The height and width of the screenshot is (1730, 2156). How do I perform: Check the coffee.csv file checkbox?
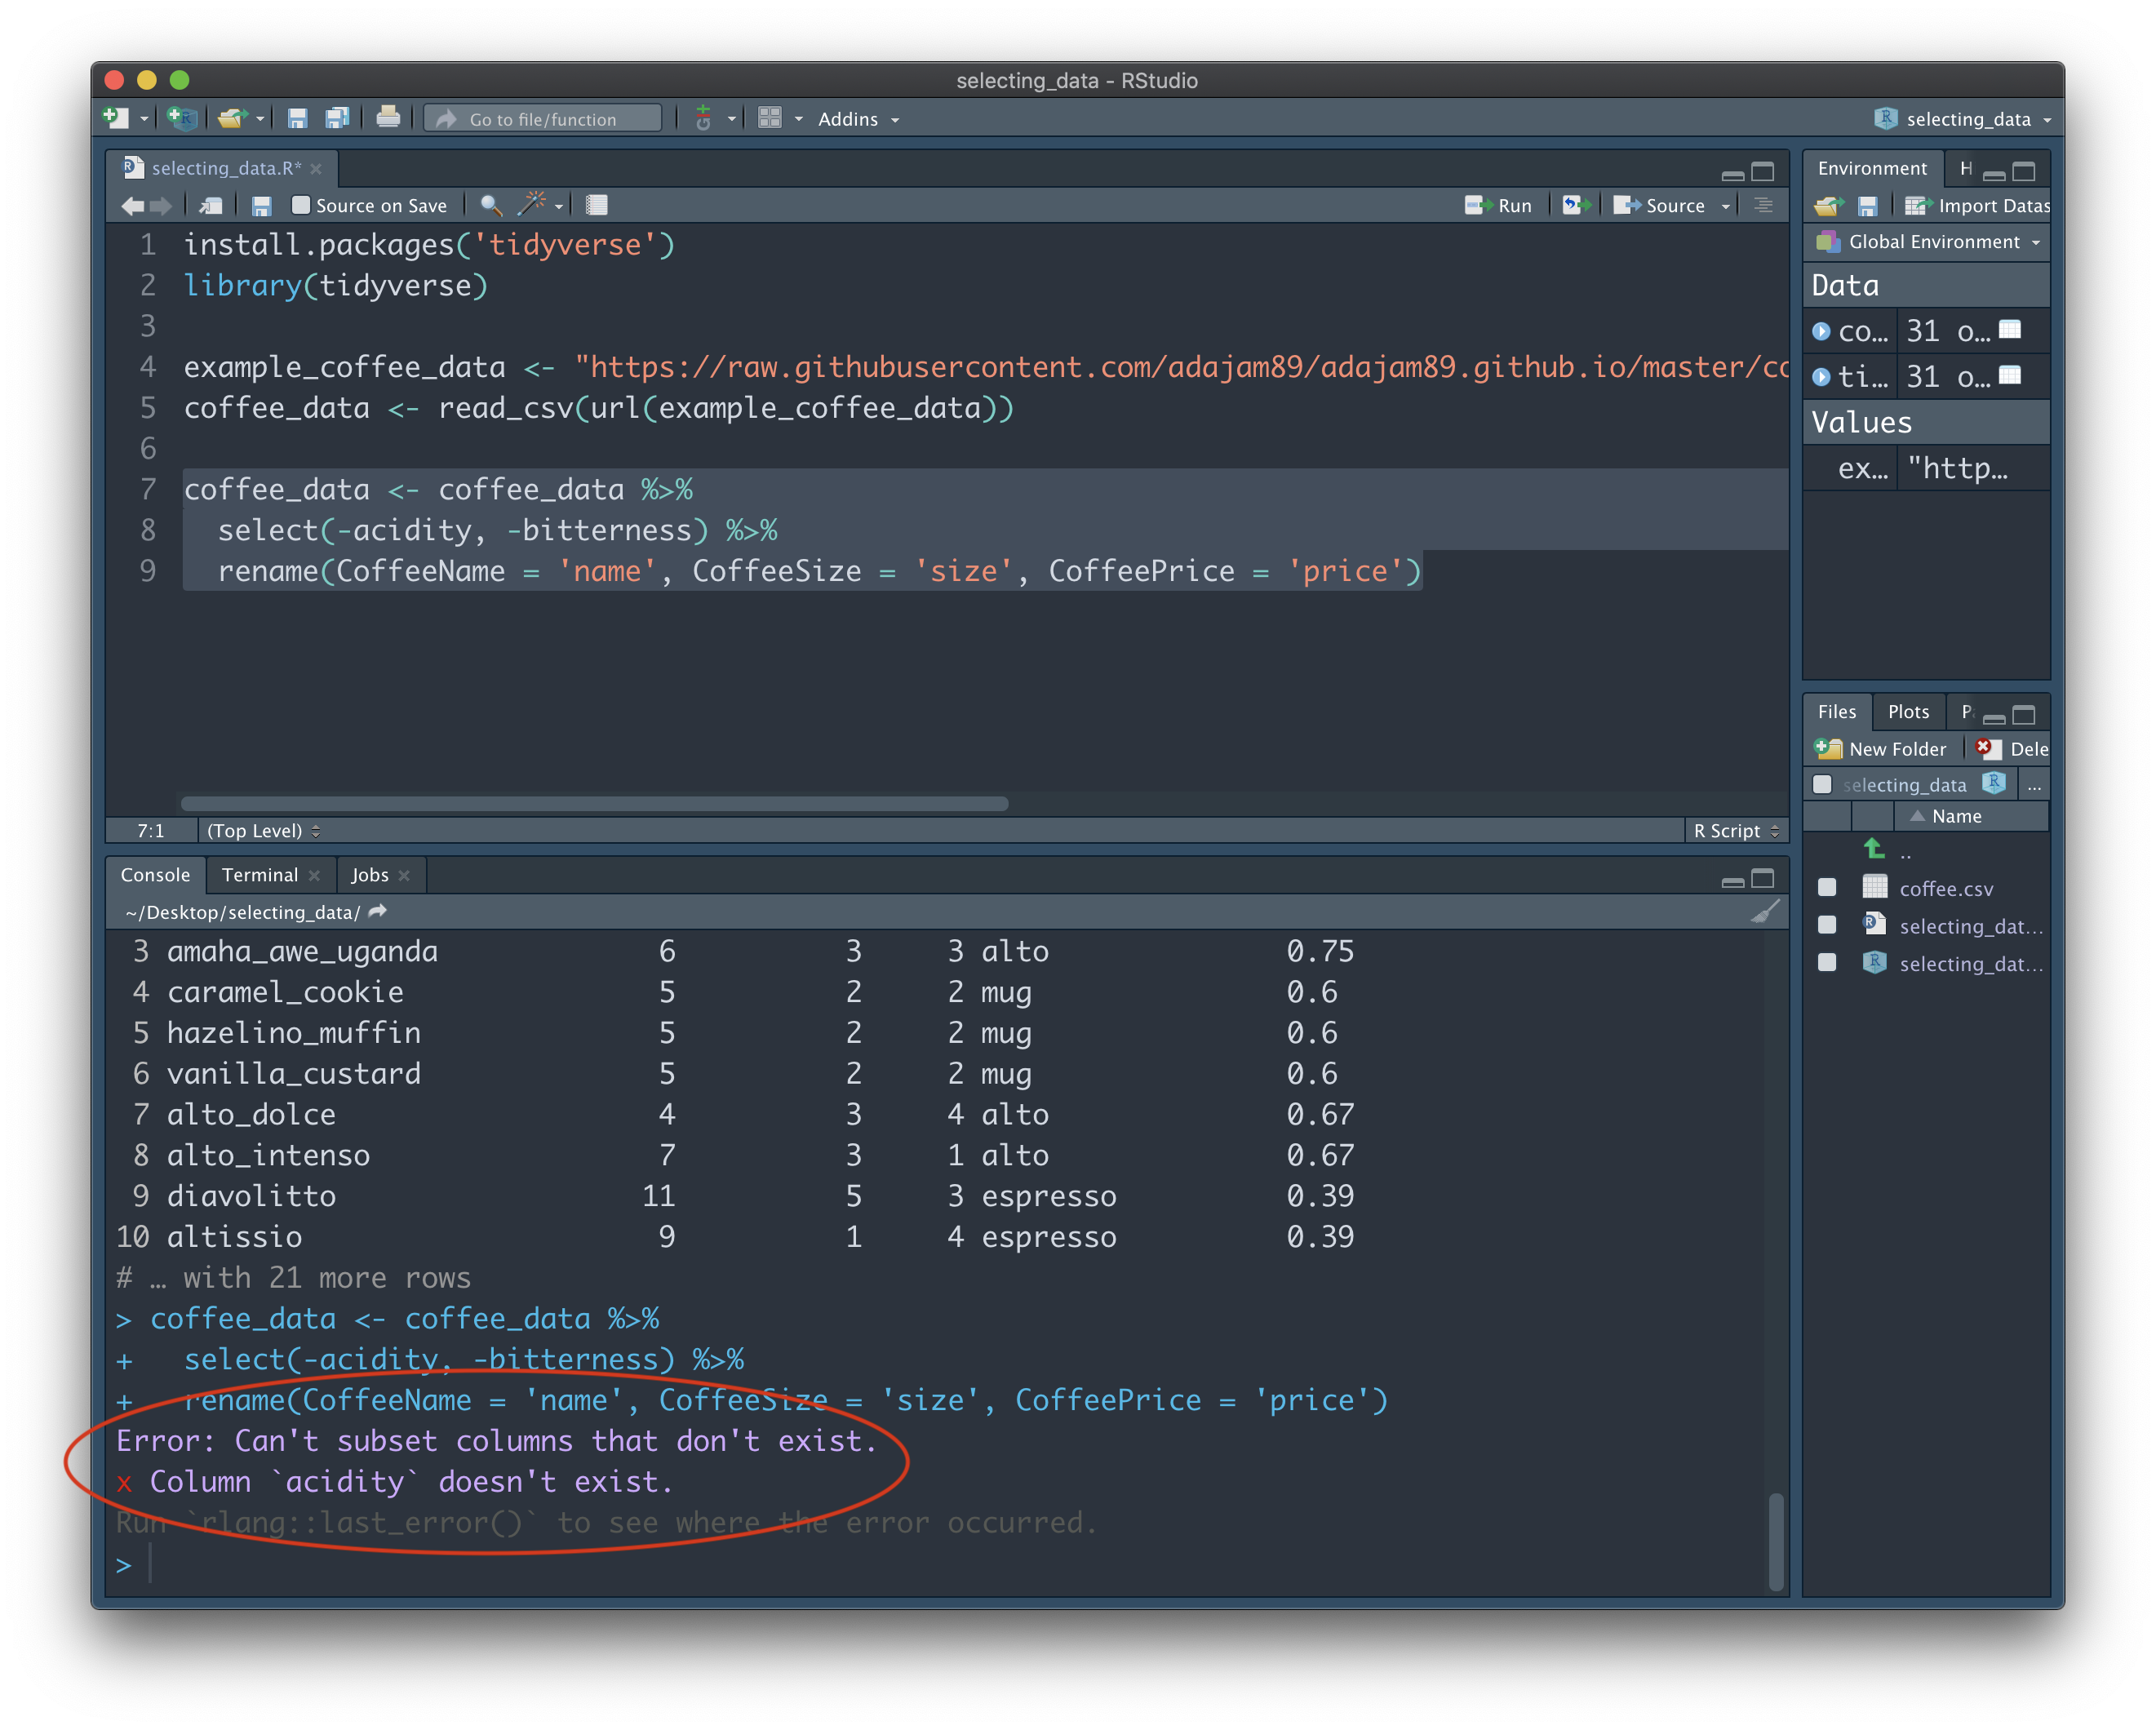coord(1827,887)
